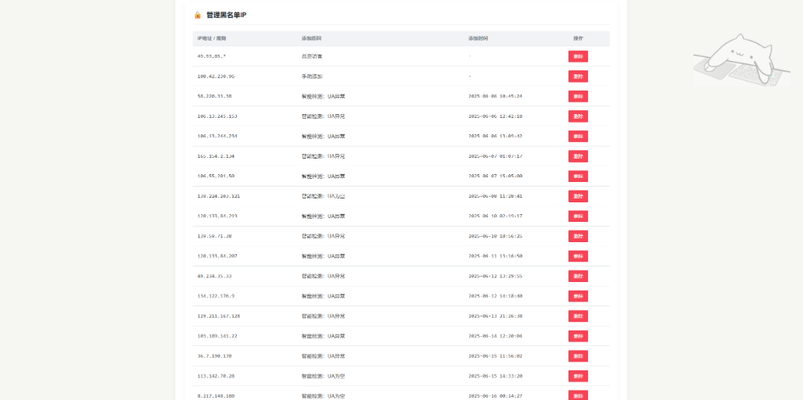The width and height of the screenshot is (803, 400).
Task: Delete the row for IP 36.7.190.170
Action: point(578,356)
